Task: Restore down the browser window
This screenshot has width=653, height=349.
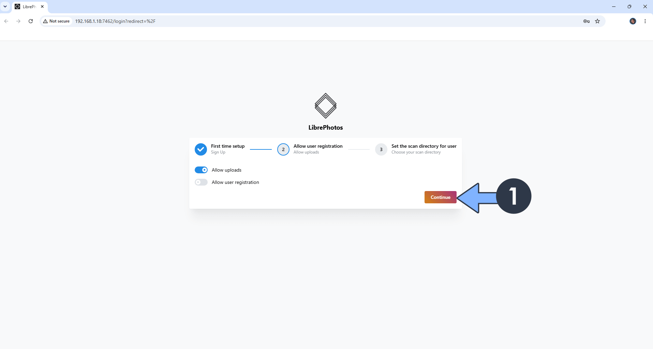Action: point(629,6)
